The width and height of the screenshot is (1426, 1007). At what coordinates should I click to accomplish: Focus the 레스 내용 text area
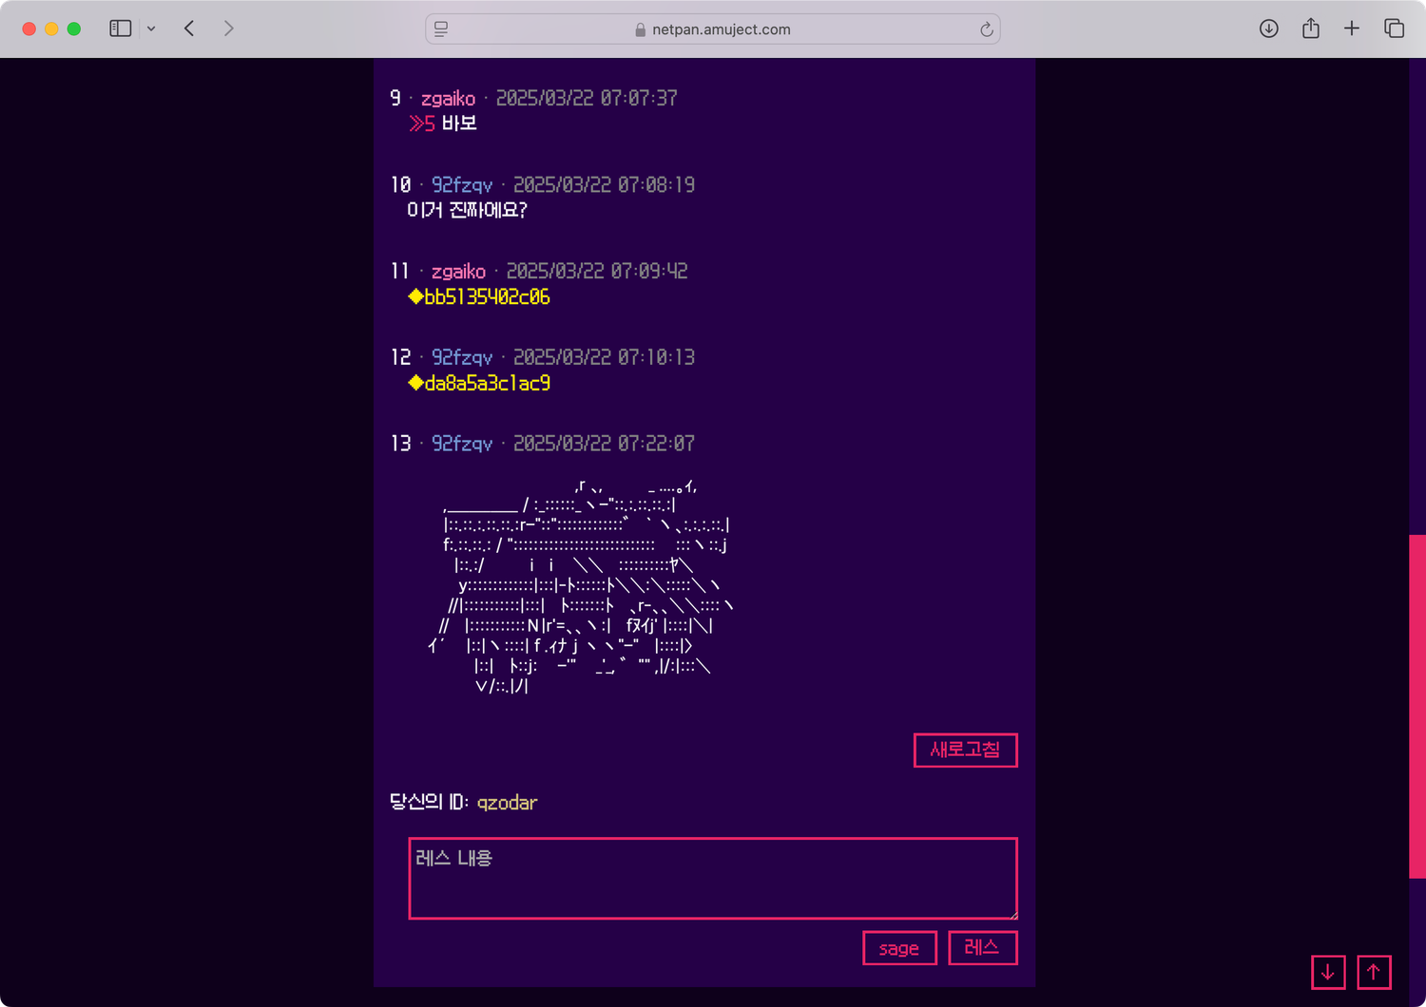click(x=713, y=879)
